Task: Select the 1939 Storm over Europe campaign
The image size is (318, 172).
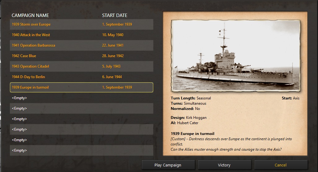Action: (31, 24)
